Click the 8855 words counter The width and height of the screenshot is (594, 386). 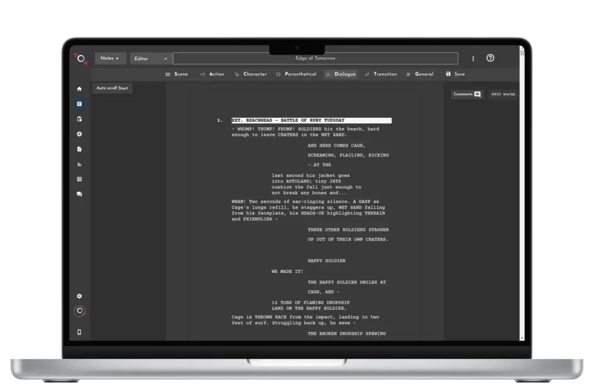(x=503, y=94)
